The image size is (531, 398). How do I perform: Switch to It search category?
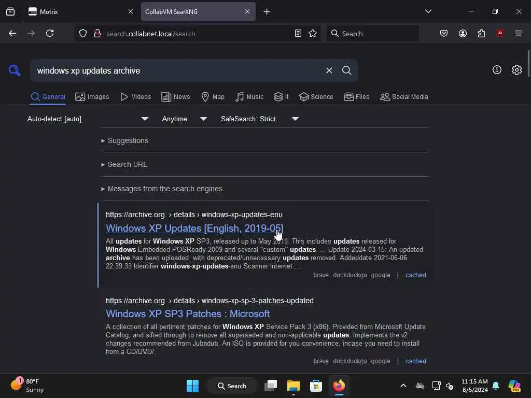[281, 97]
